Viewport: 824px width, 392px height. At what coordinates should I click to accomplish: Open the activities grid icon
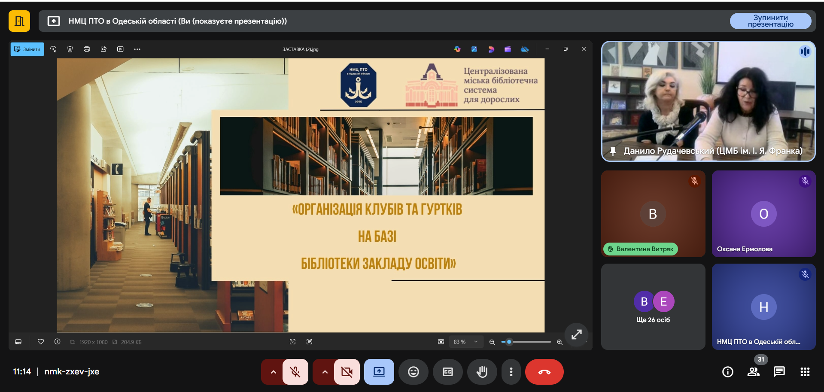(805, 372)
